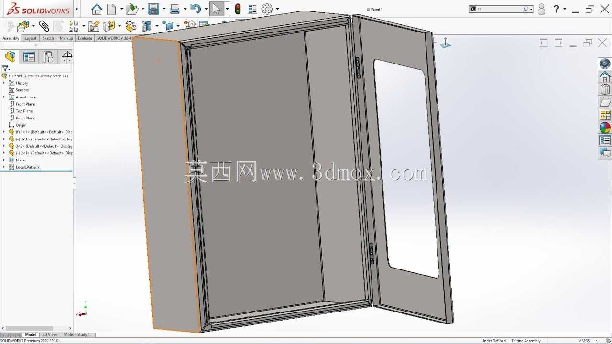The image size is (612, 344).
Task: Click the Rebuild traffic light icon
Action: tap(238, 9)
